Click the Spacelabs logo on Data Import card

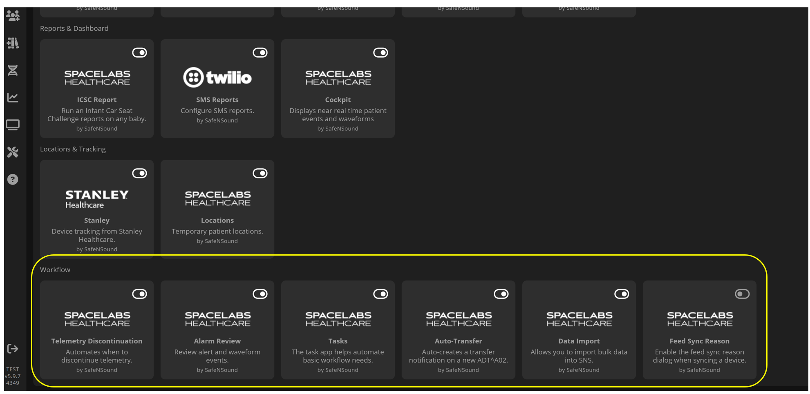[579, 319]
